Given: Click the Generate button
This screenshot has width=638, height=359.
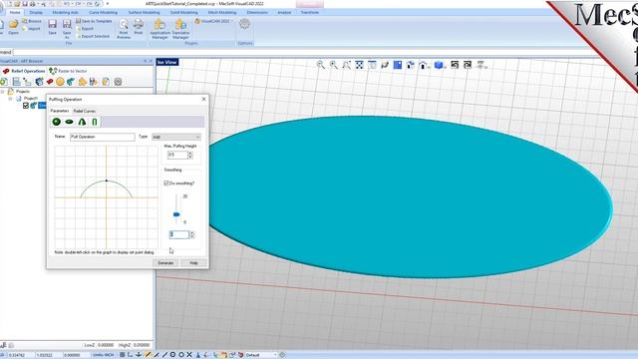Looking at the screenshot, I should 165,263.
